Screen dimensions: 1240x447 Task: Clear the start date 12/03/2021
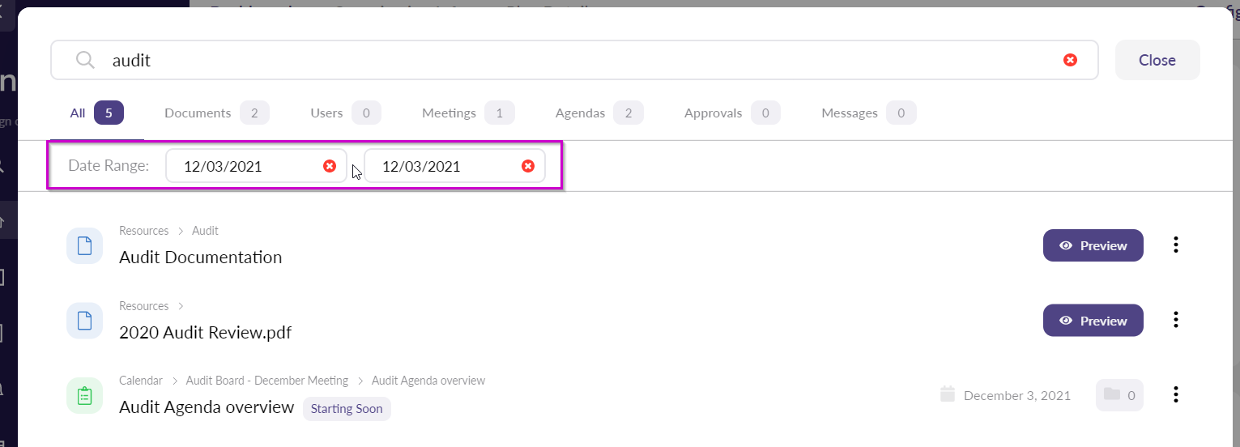330,166
